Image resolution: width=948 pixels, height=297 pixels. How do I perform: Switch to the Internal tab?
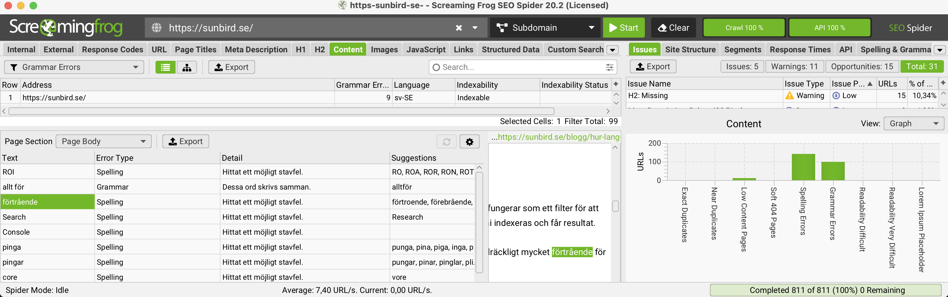(21, 49)
